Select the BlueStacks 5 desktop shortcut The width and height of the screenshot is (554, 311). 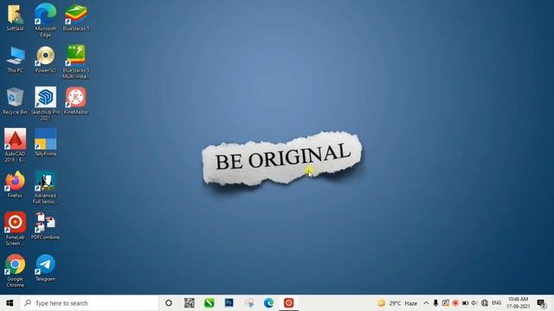point(76,17)
